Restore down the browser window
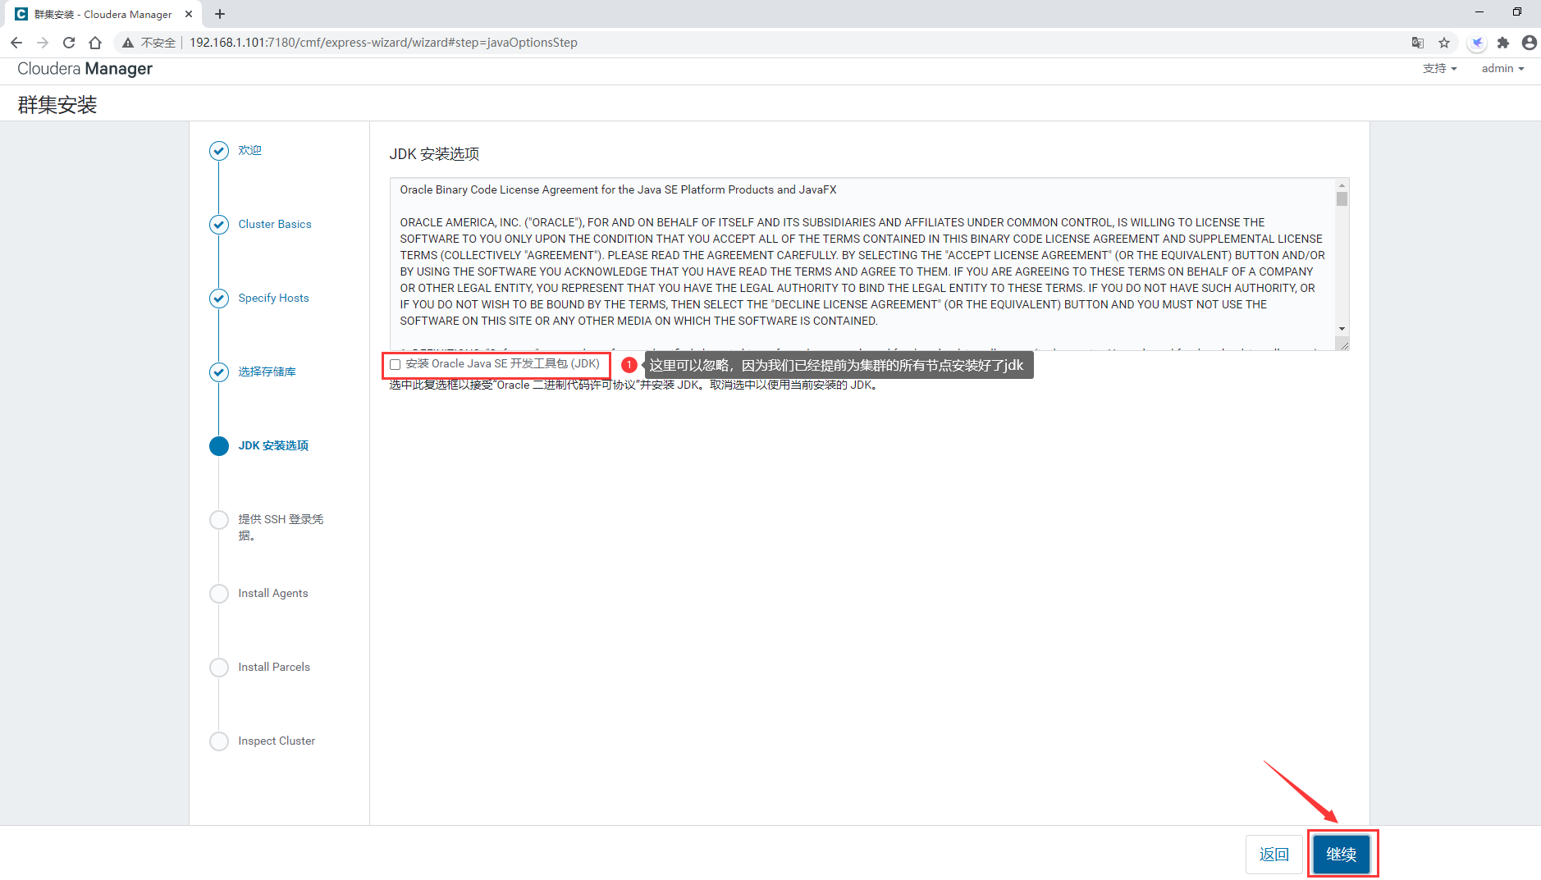 click(x=1517, y=12)
